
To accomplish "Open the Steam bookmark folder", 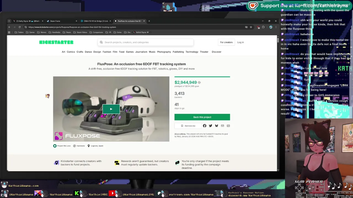I will tap(67, 32).
